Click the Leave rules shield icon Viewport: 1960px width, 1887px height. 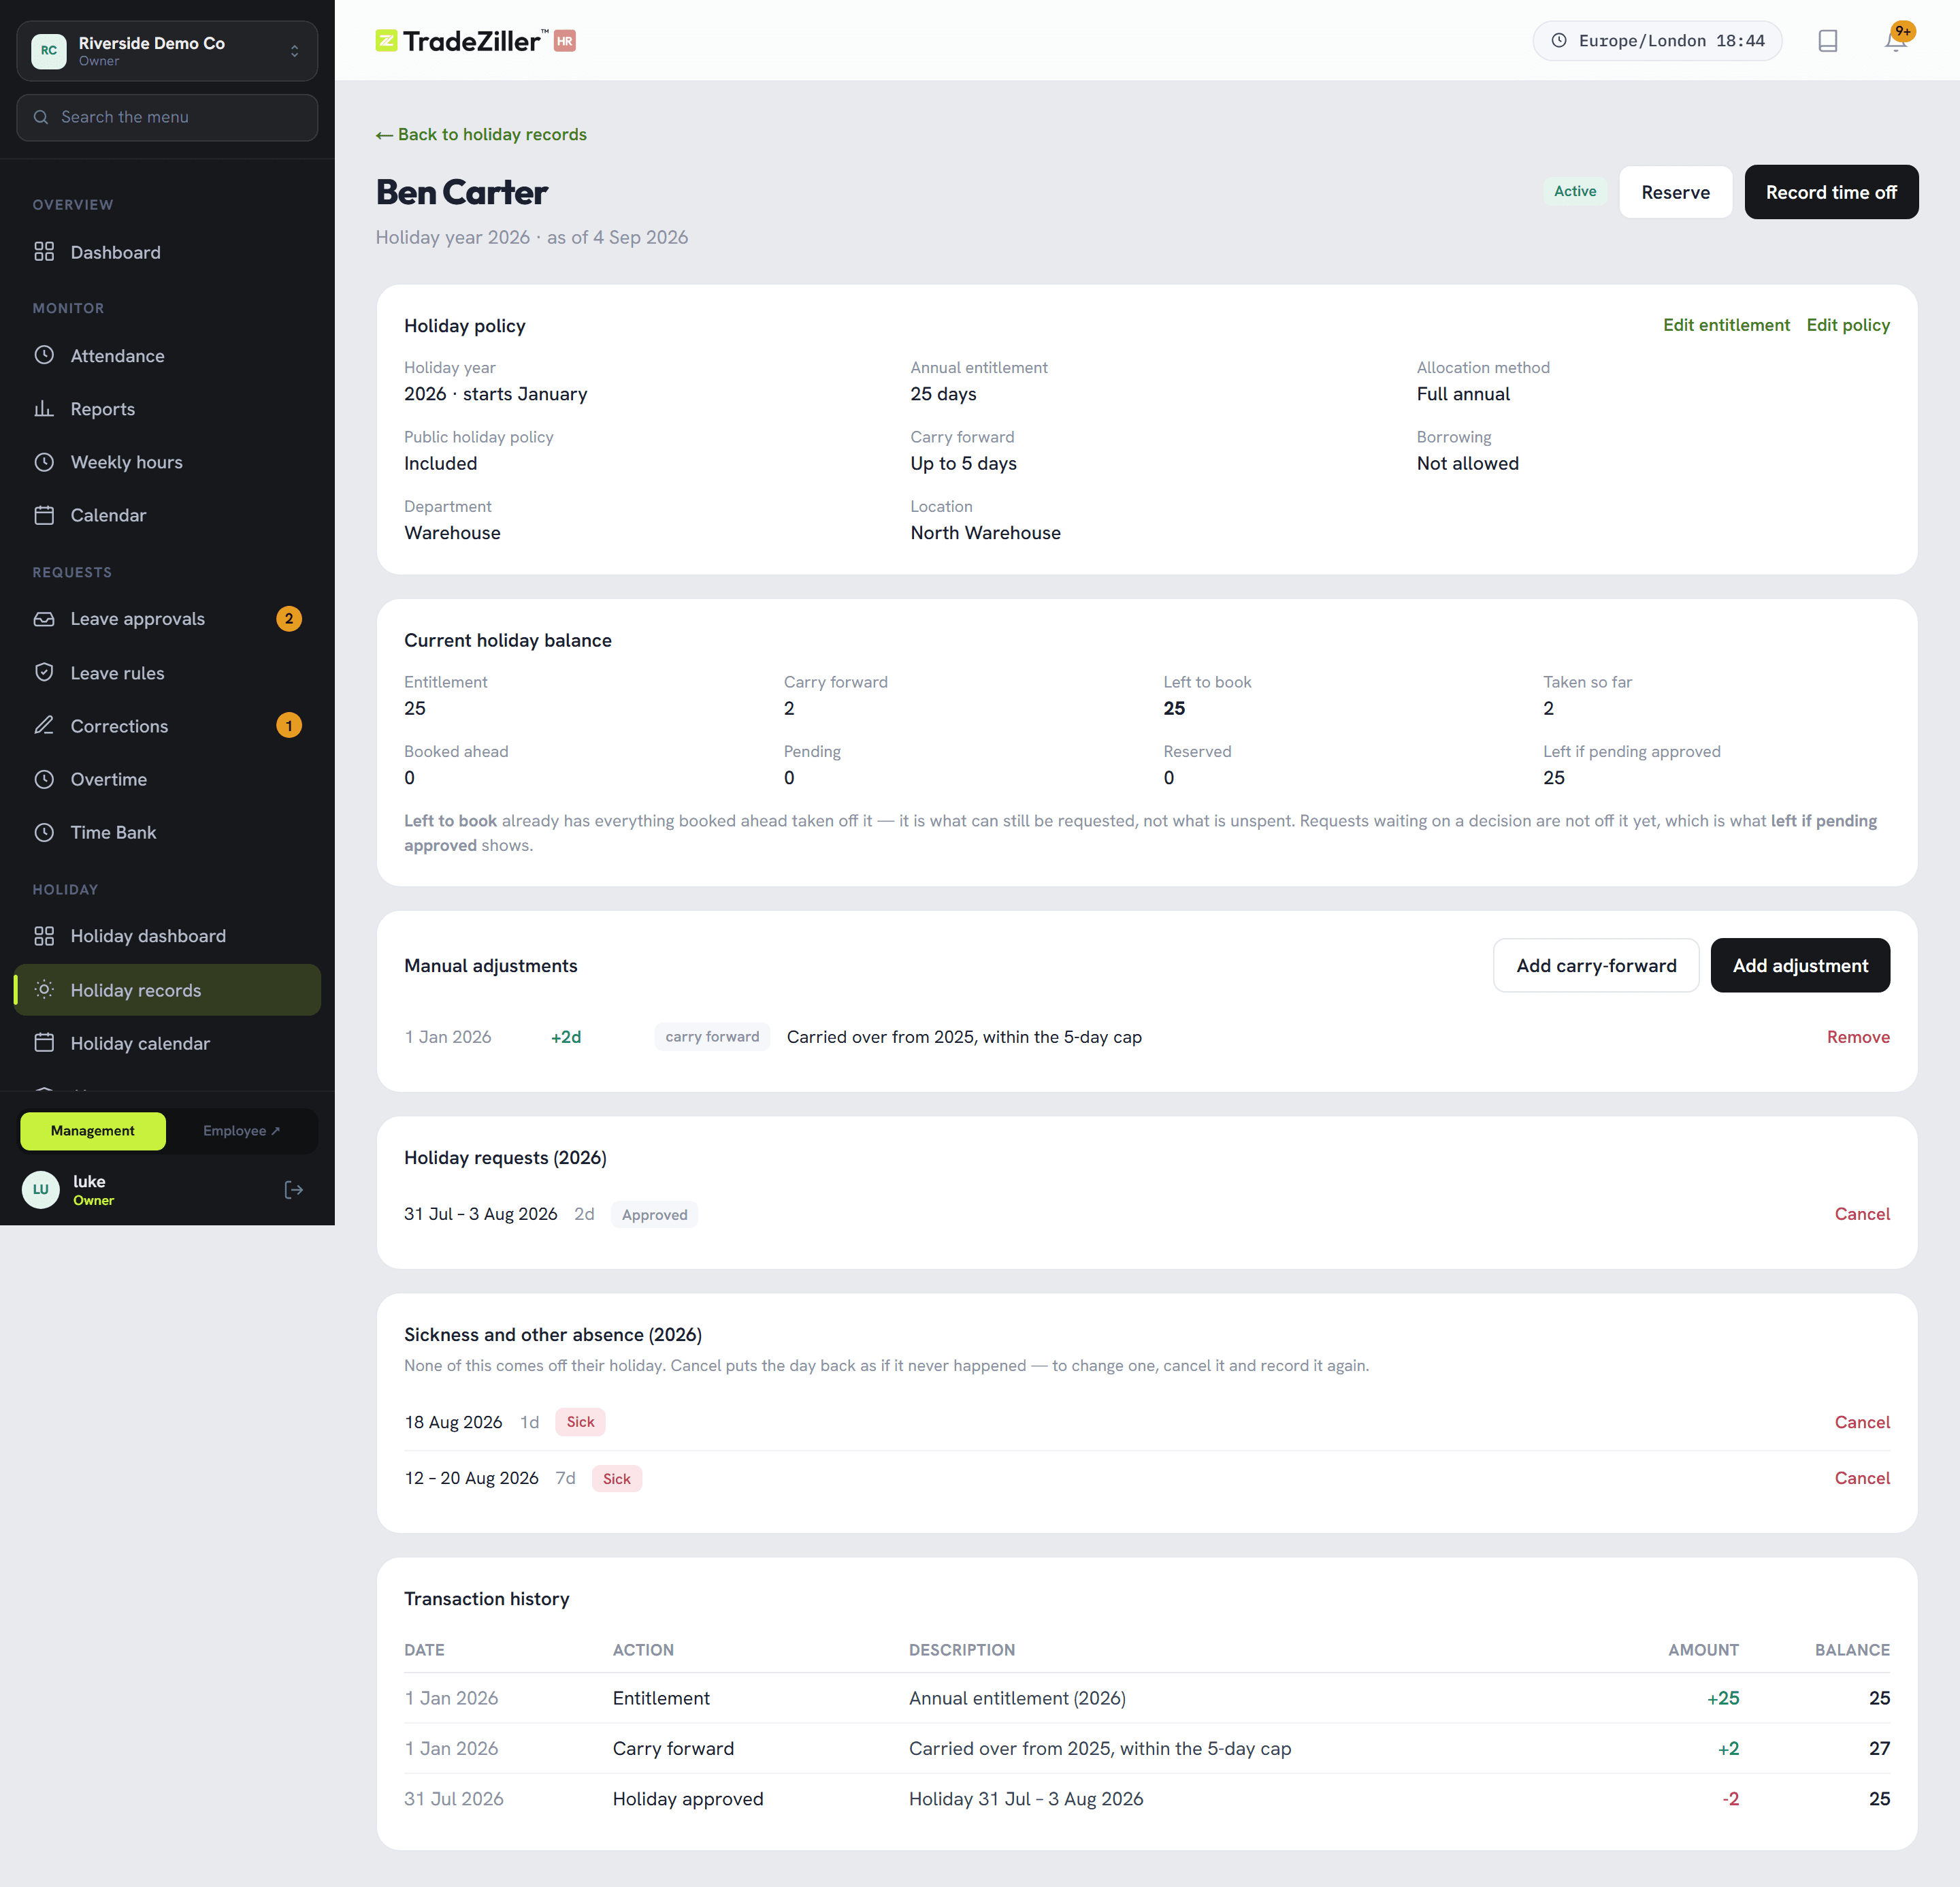coord(44,672)
